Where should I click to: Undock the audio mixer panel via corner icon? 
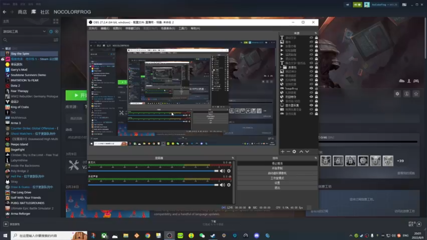(233, 158)
